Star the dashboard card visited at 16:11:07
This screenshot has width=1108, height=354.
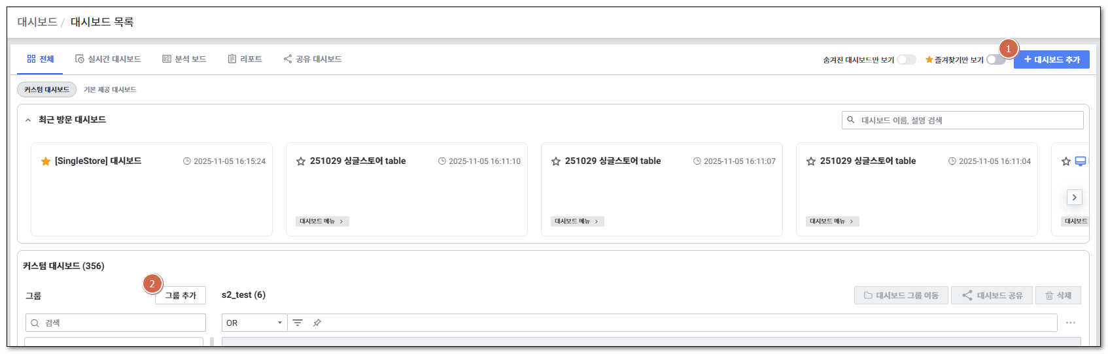pos(556,161)
